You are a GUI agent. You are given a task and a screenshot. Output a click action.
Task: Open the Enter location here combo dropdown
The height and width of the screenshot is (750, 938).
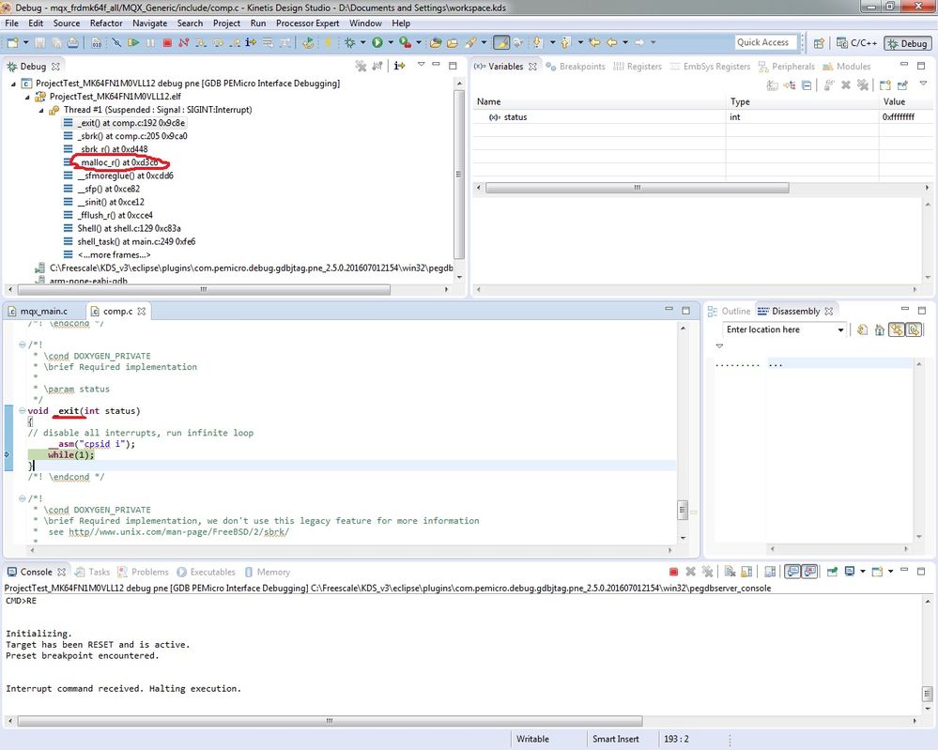tap(840, 330)
